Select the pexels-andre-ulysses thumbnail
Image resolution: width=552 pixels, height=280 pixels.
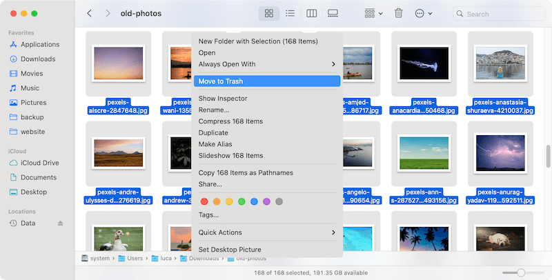pyautogui.click(x=119, y=154)
